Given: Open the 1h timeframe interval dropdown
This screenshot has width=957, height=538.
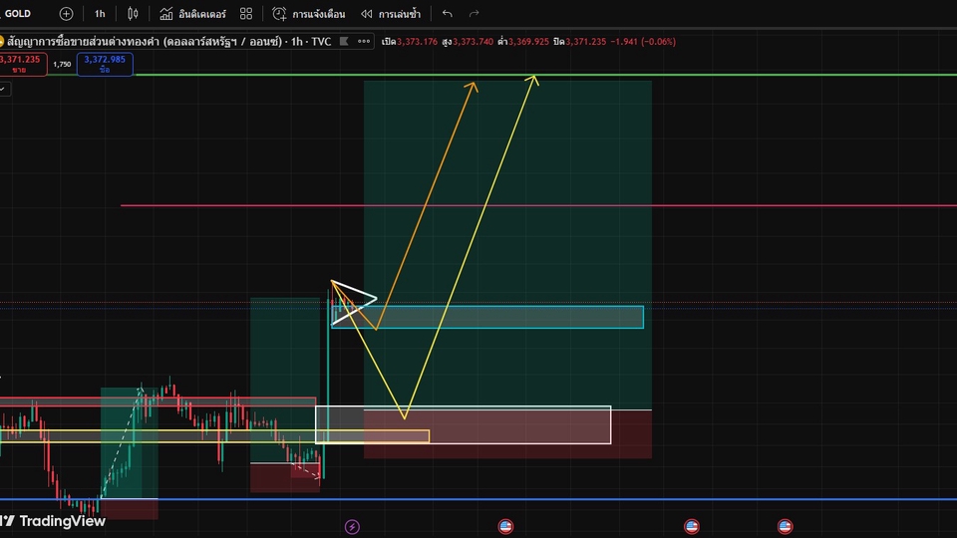Looking at the screenshot, I should coord(100,14).
